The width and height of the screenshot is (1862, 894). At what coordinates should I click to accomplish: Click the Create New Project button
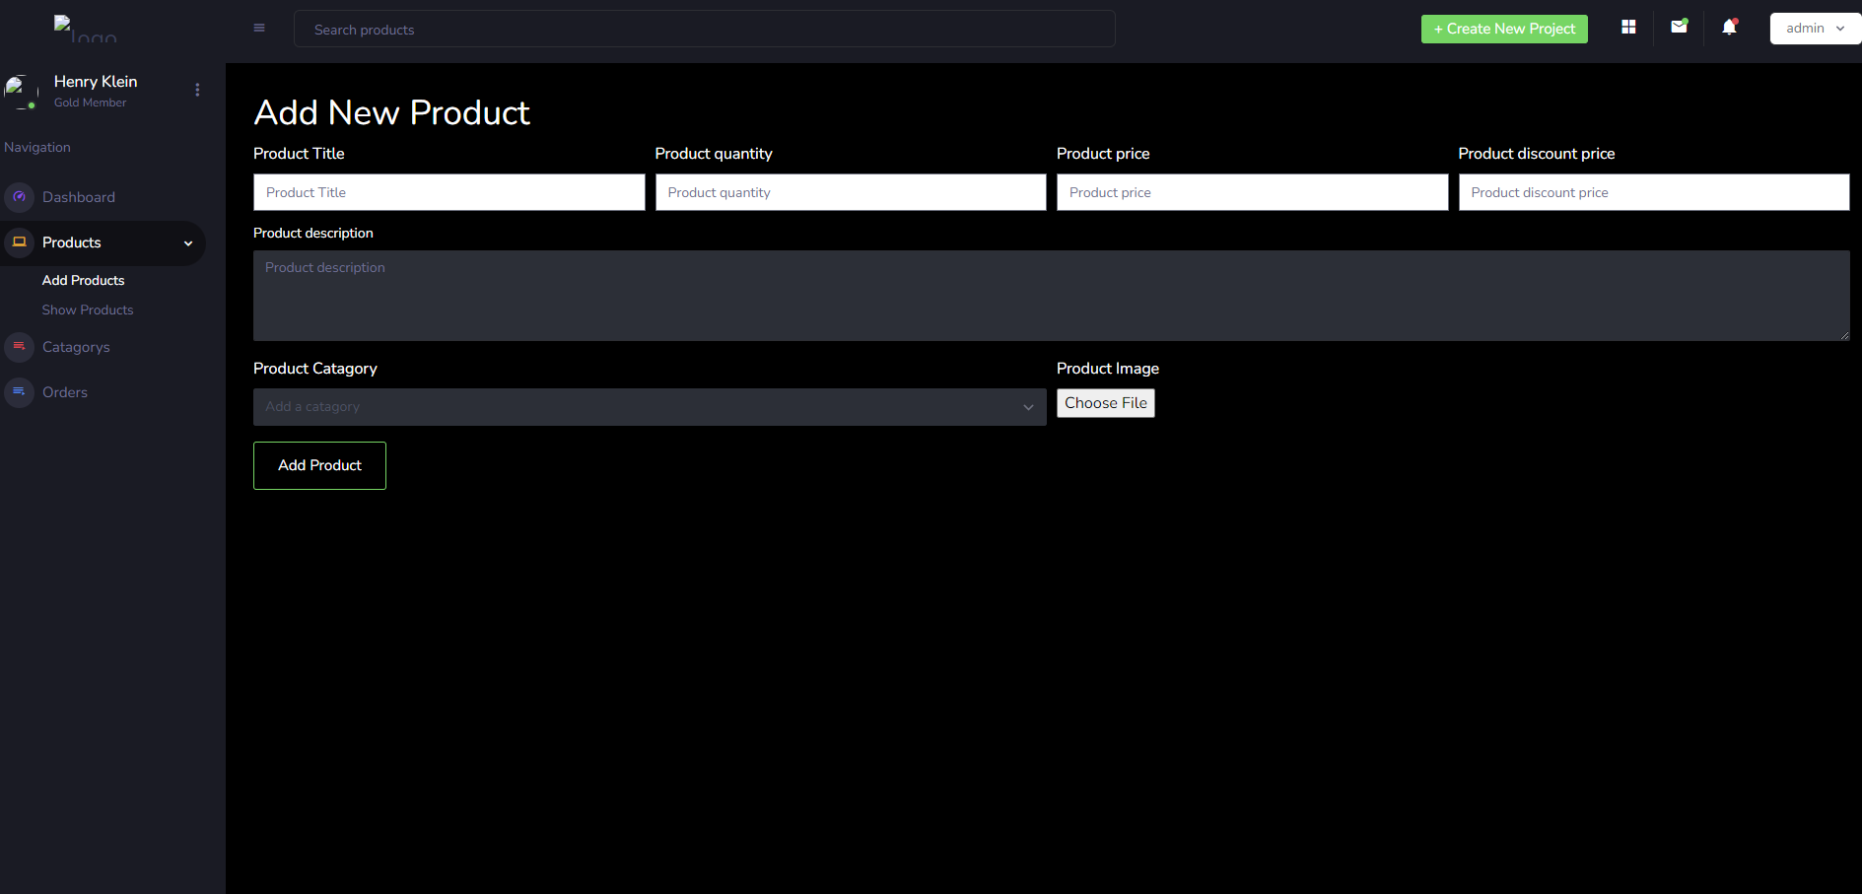1504,29
